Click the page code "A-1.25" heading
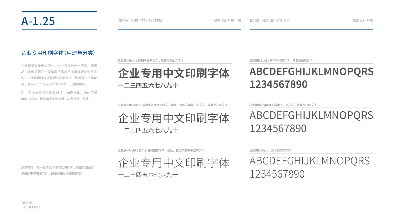The width and height of the screenshot is (394, 221). coord(38,21)
